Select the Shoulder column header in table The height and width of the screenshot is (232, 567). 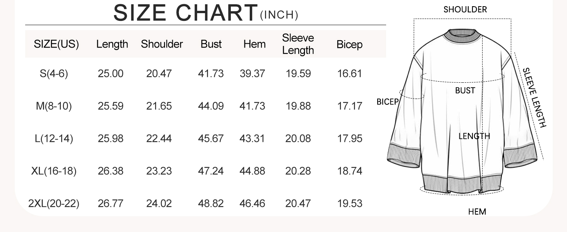(162, 44)
